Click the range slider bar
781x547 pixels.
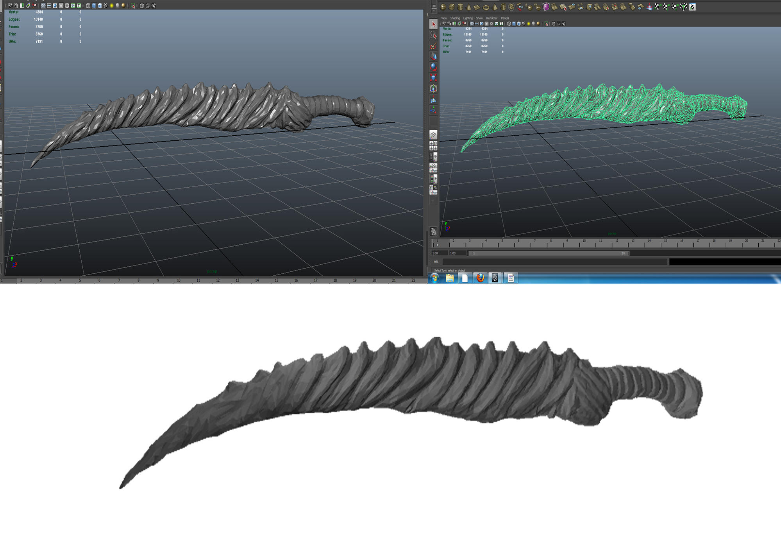[549, 253]
